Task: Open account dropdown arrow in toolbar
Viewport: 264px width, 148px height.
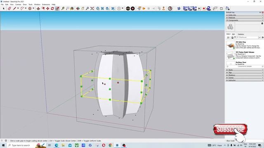Action: [x=123, y=8]
